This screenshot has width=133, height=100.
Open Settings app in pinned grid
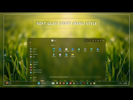(85, 50)
